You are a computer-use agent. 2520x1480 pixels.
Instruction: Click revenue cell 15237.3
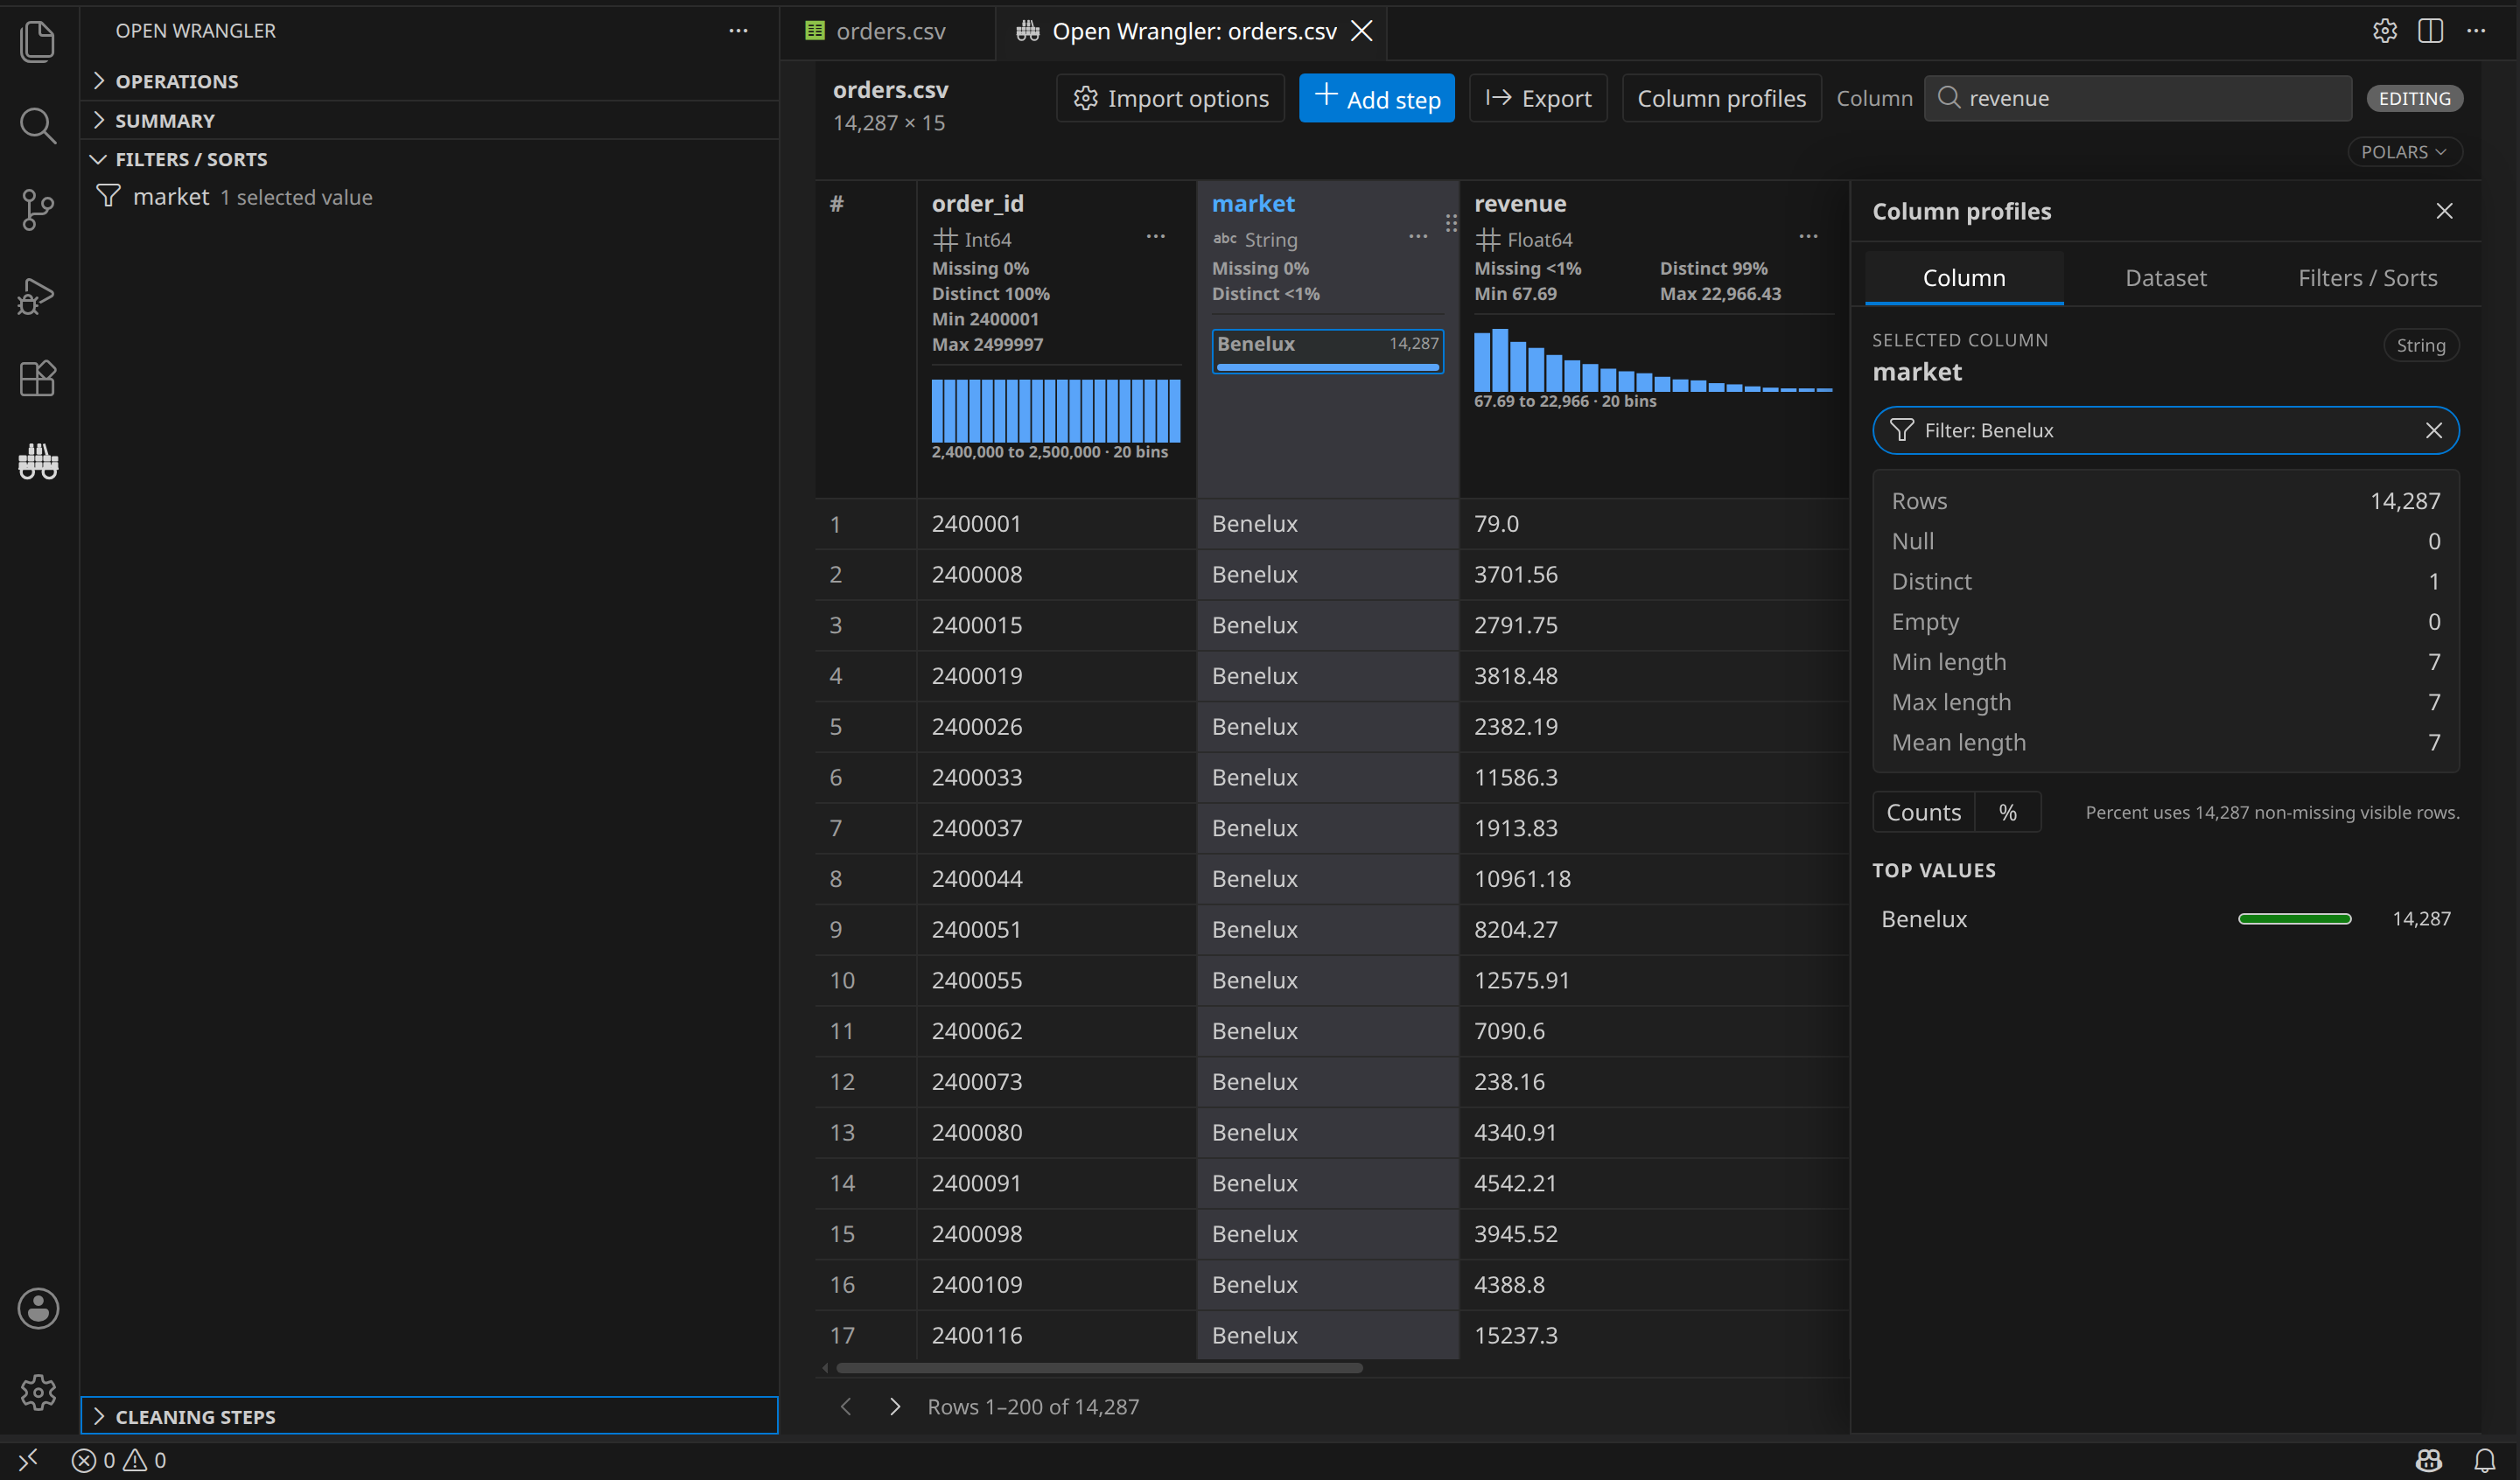click(1653, 1335)
